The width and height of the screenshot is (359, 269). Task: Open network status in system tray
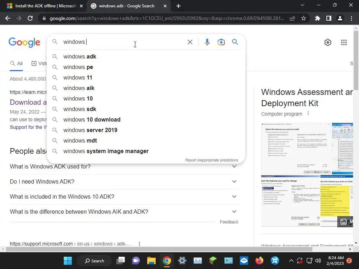pyautogui.click(x=309, y=261)
